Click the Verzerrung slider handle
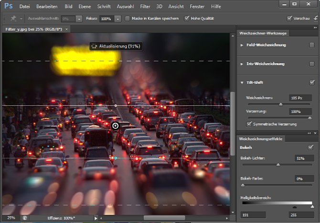This screenshot has width=320, height=223. tap(310, 118)
